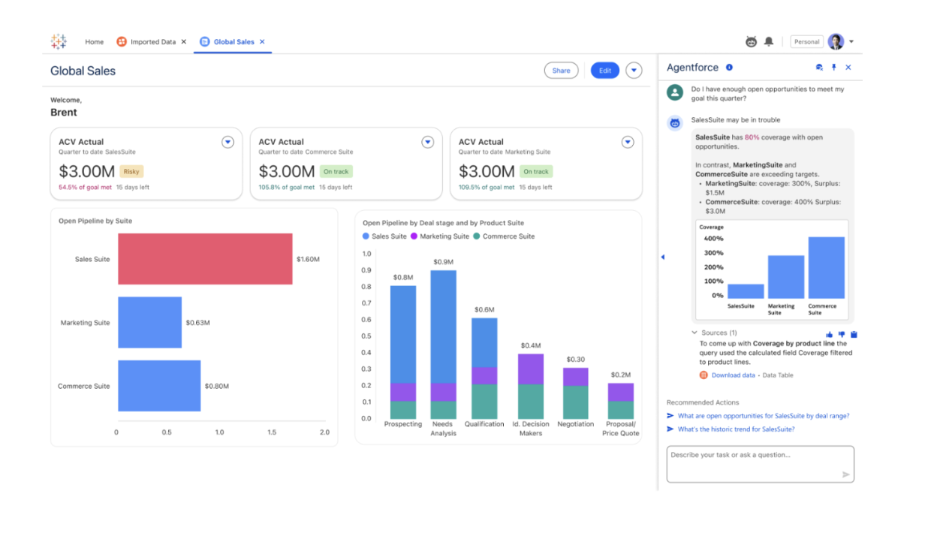Image resolution: width=937 pixels, height=539 pixels.
Task: Switch to the Imported Data tab
Action: tap(152, 42)
